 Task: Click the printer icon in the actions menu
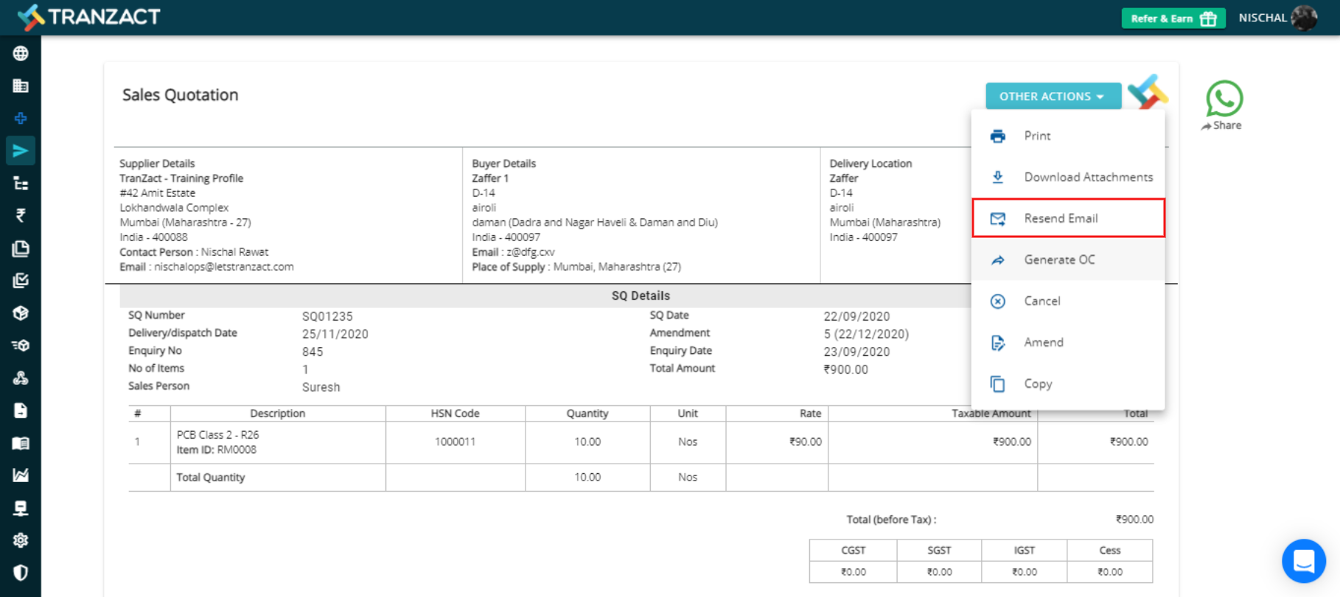click(998, 136)
